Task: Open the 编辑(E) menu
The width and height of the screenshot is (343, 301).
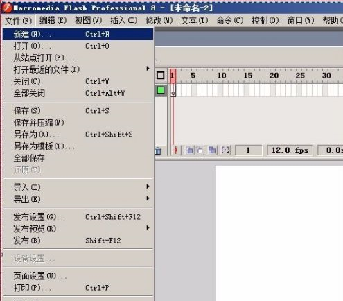Action: tap(53, 21)
